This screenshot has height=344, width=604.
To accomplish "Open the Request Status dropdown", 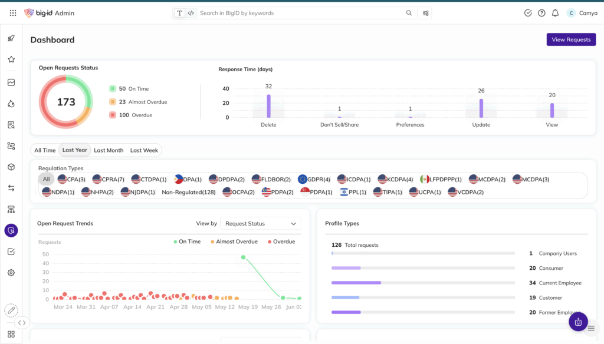I will 260,224.
